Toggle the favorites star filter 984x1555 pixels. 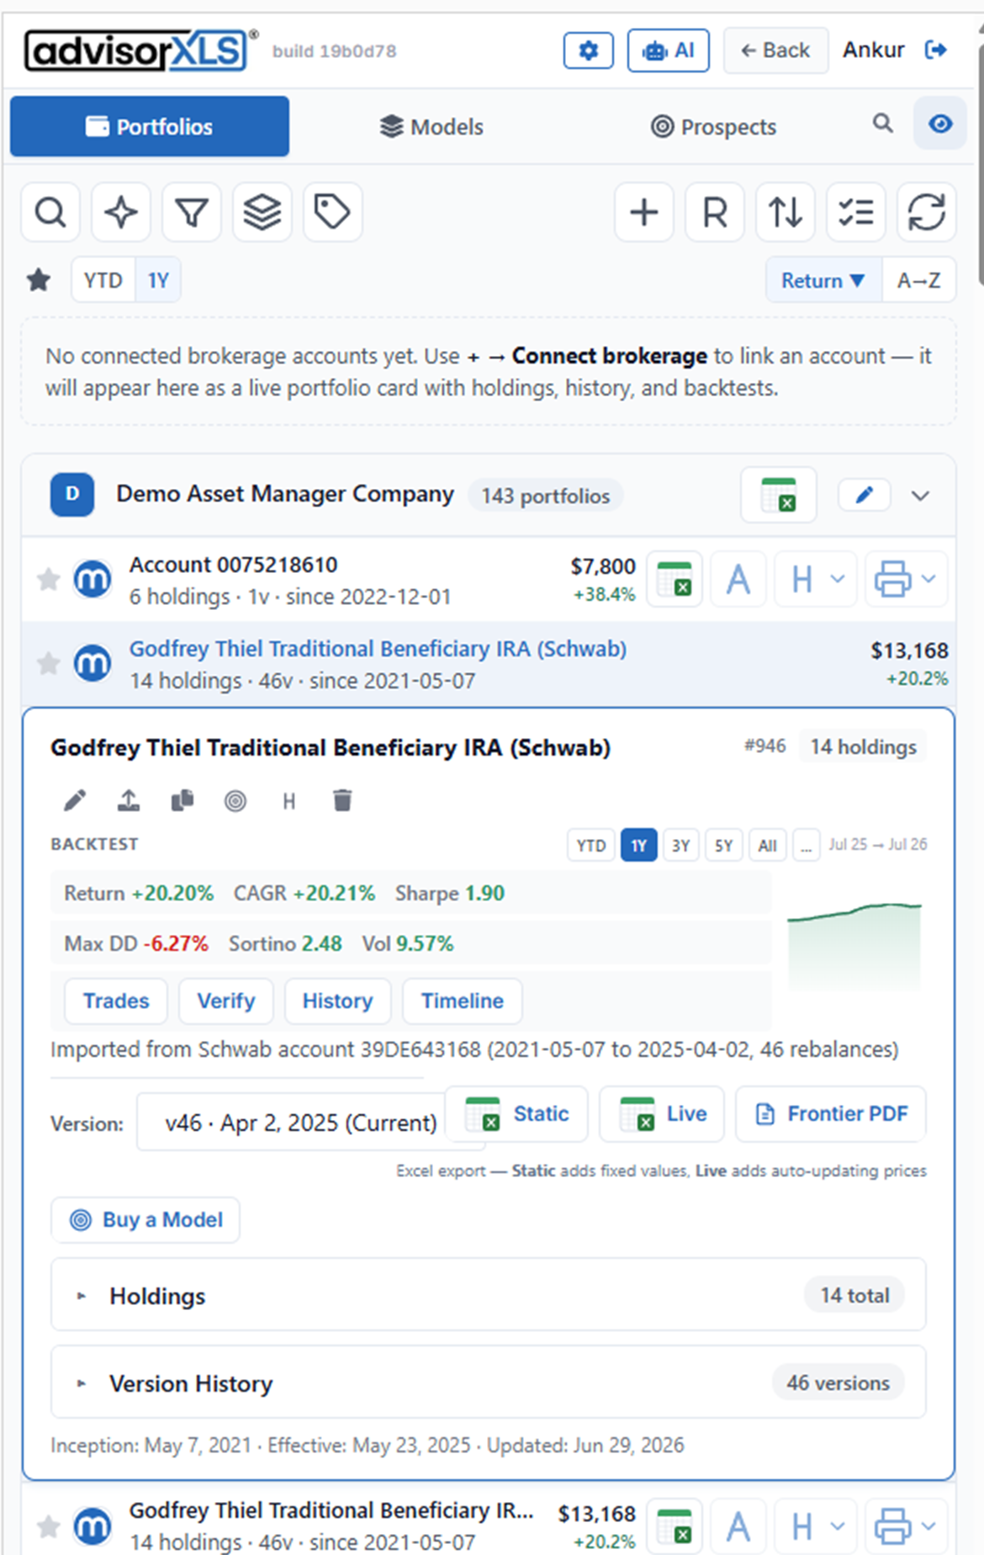coord(39,279)
